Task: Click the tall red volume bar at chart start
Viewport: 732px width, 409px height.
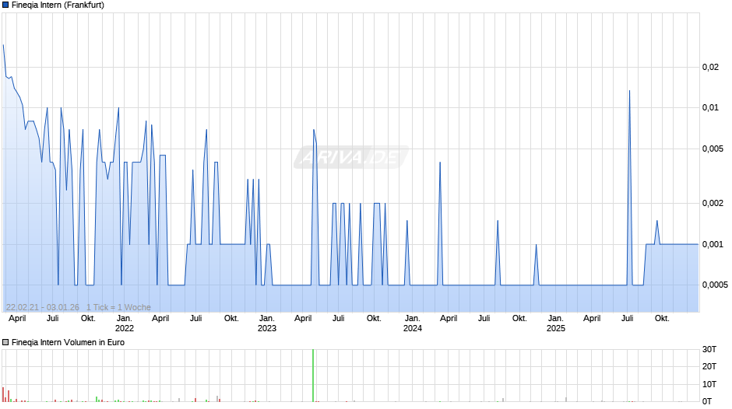Action: tap(3, 394)
